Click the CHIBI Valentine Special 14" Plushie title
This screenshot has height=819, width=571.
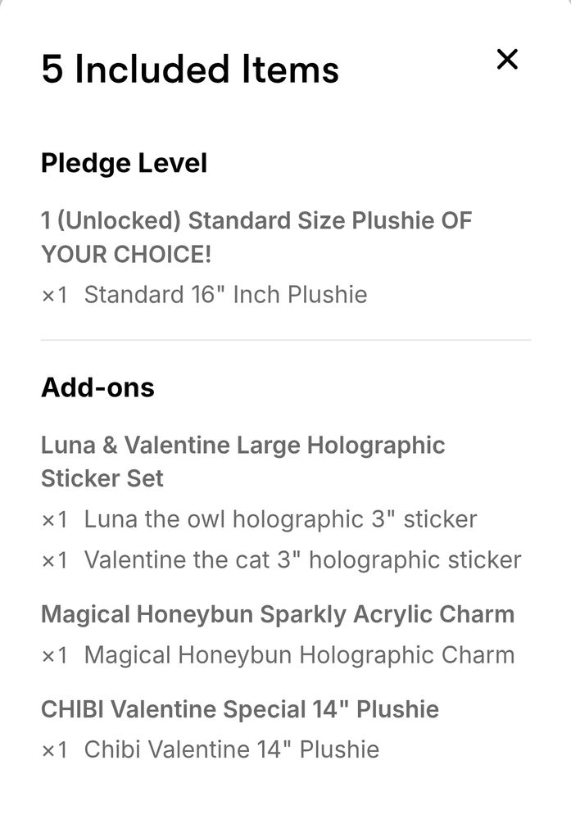pos(241,709)
